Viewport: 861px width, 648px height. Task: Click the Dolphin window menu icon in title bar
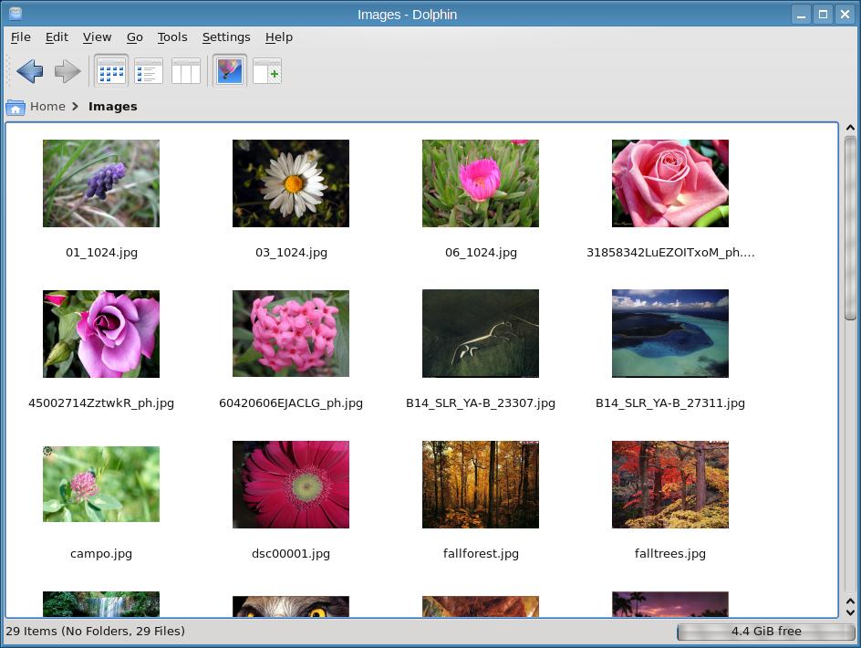[16, 14]
